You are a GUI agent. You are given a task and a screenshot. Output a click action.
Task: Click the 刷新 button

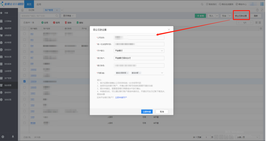point(256,16)
